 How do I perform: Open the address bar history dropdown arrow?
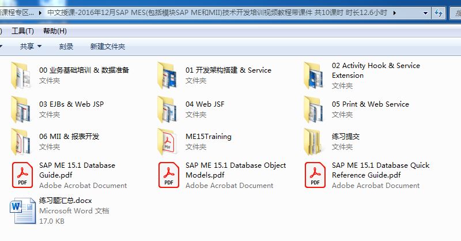pos(425,13)
